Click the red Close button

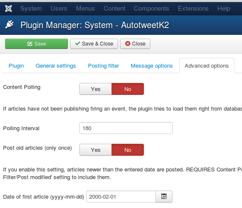point(135,44)
